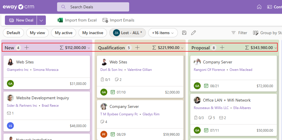Viewport: 282px width, 140px height.
Task: Click the PF avatar on T M Byxbee card
Action: [x=104, y=134]
